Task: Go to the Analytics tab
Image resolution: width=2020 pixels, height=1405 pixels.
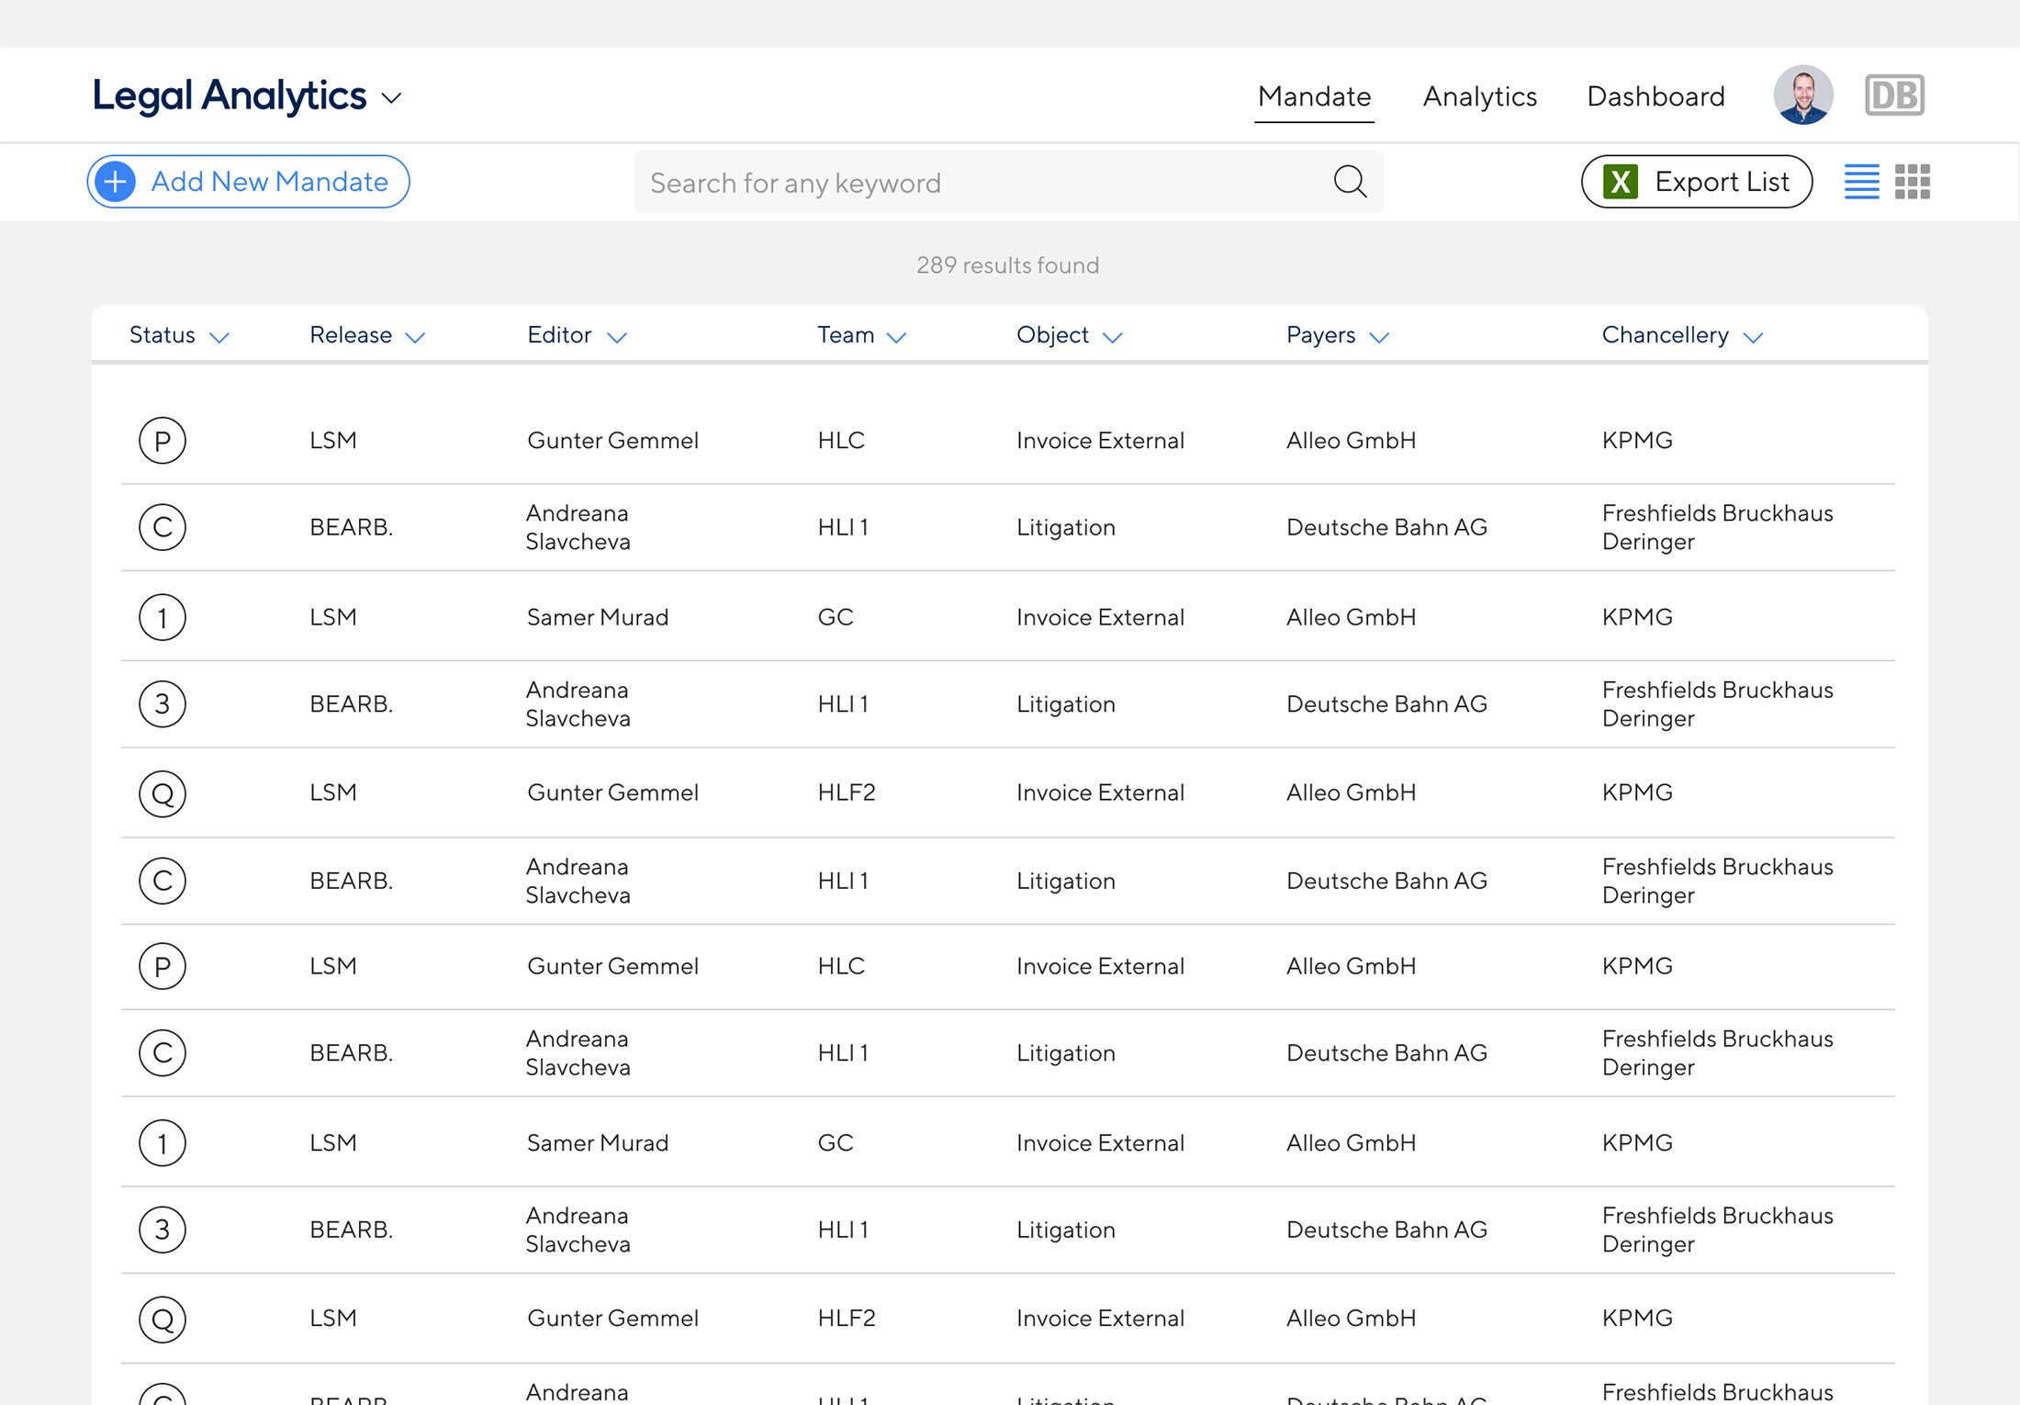Action: pos(1479,96)
